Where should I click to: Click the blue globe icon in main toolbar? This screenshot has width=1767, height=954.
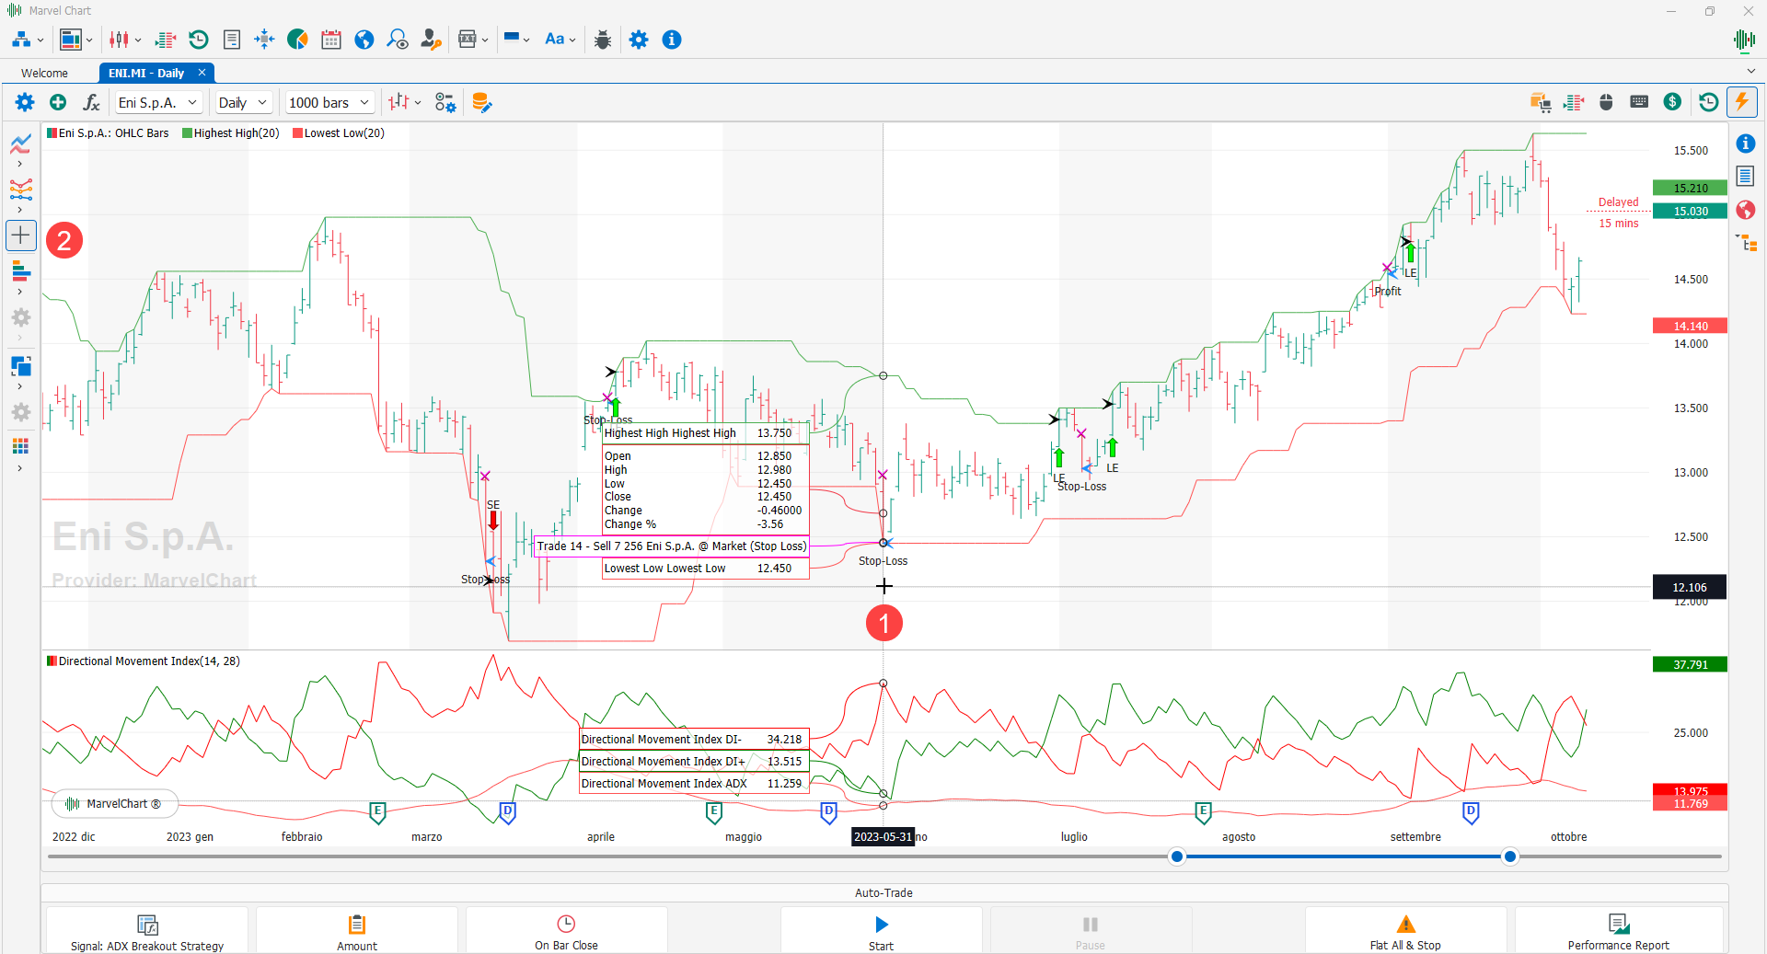pyautogui.click(x=364, y=40)
